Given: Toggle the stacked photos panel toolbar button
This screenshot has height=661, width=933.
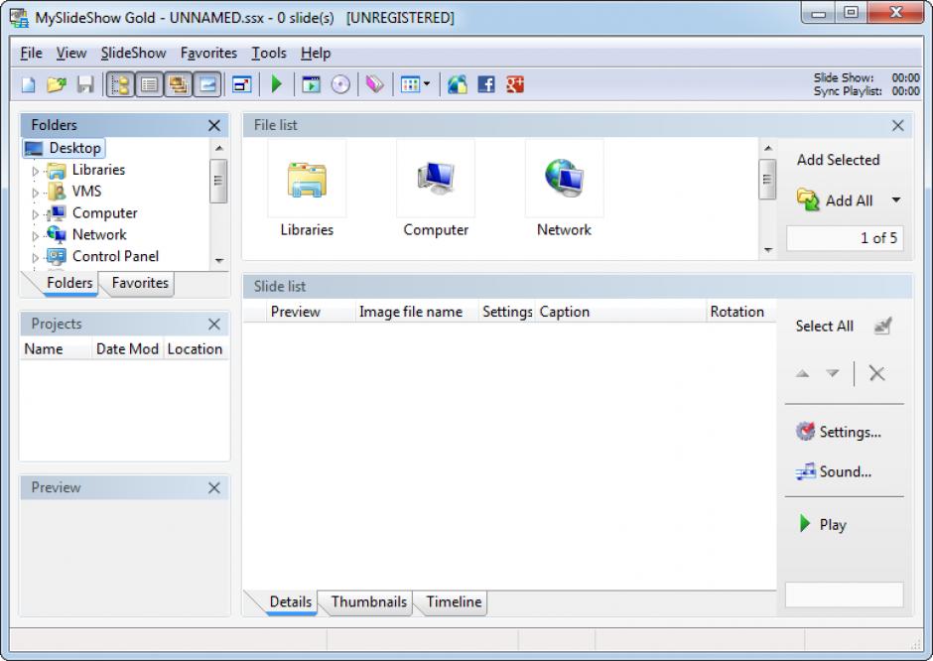Looking at the screenshot, I should point(178,85).
